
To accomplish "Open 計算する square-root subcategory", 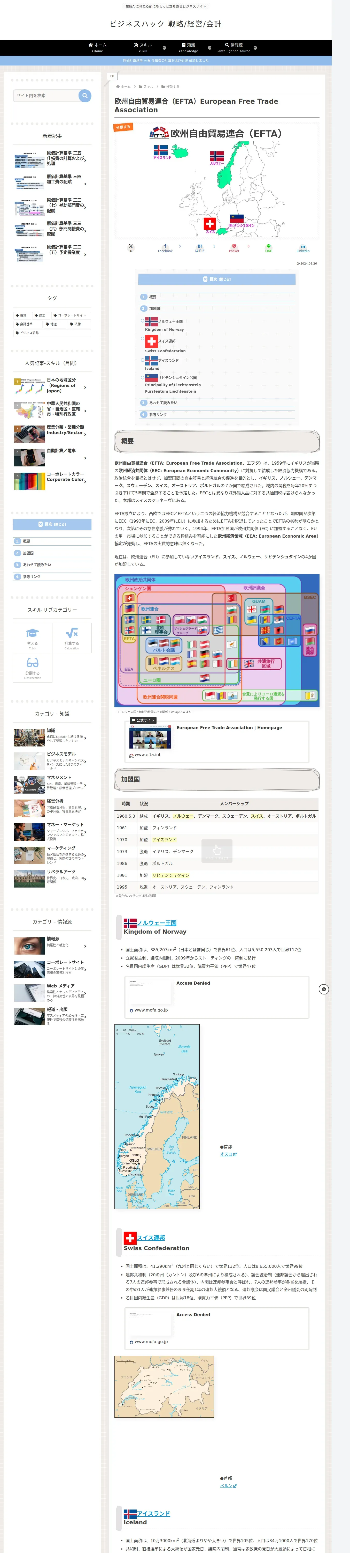I will pos(72,638).
